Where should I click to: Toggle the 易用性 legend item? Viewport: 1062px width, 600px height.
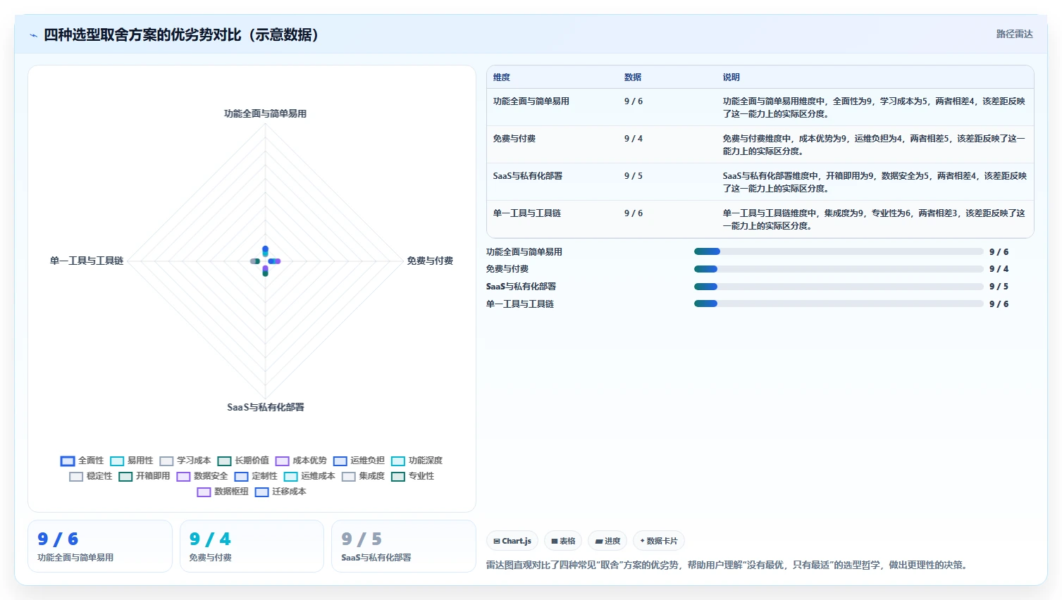point(132,461)
